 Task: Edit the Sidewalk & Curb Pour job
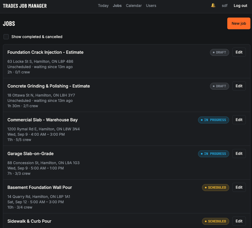click(x=239, y=221)
